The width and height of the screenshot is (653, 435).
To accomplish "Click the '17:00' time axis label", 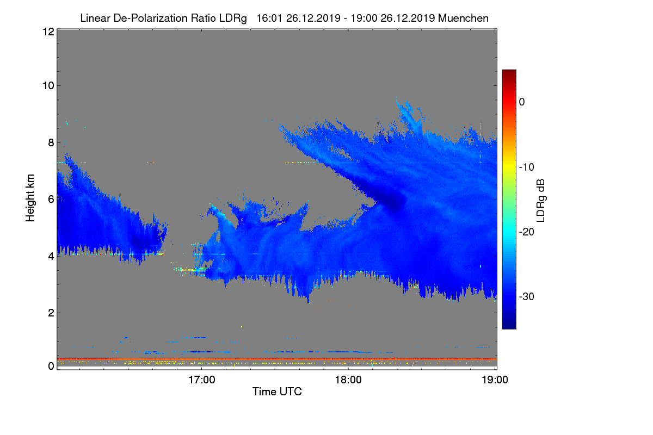I will [201, 379].
